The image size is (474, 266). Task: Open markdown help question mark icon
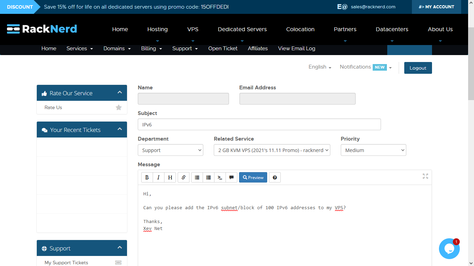pos(275,177)
